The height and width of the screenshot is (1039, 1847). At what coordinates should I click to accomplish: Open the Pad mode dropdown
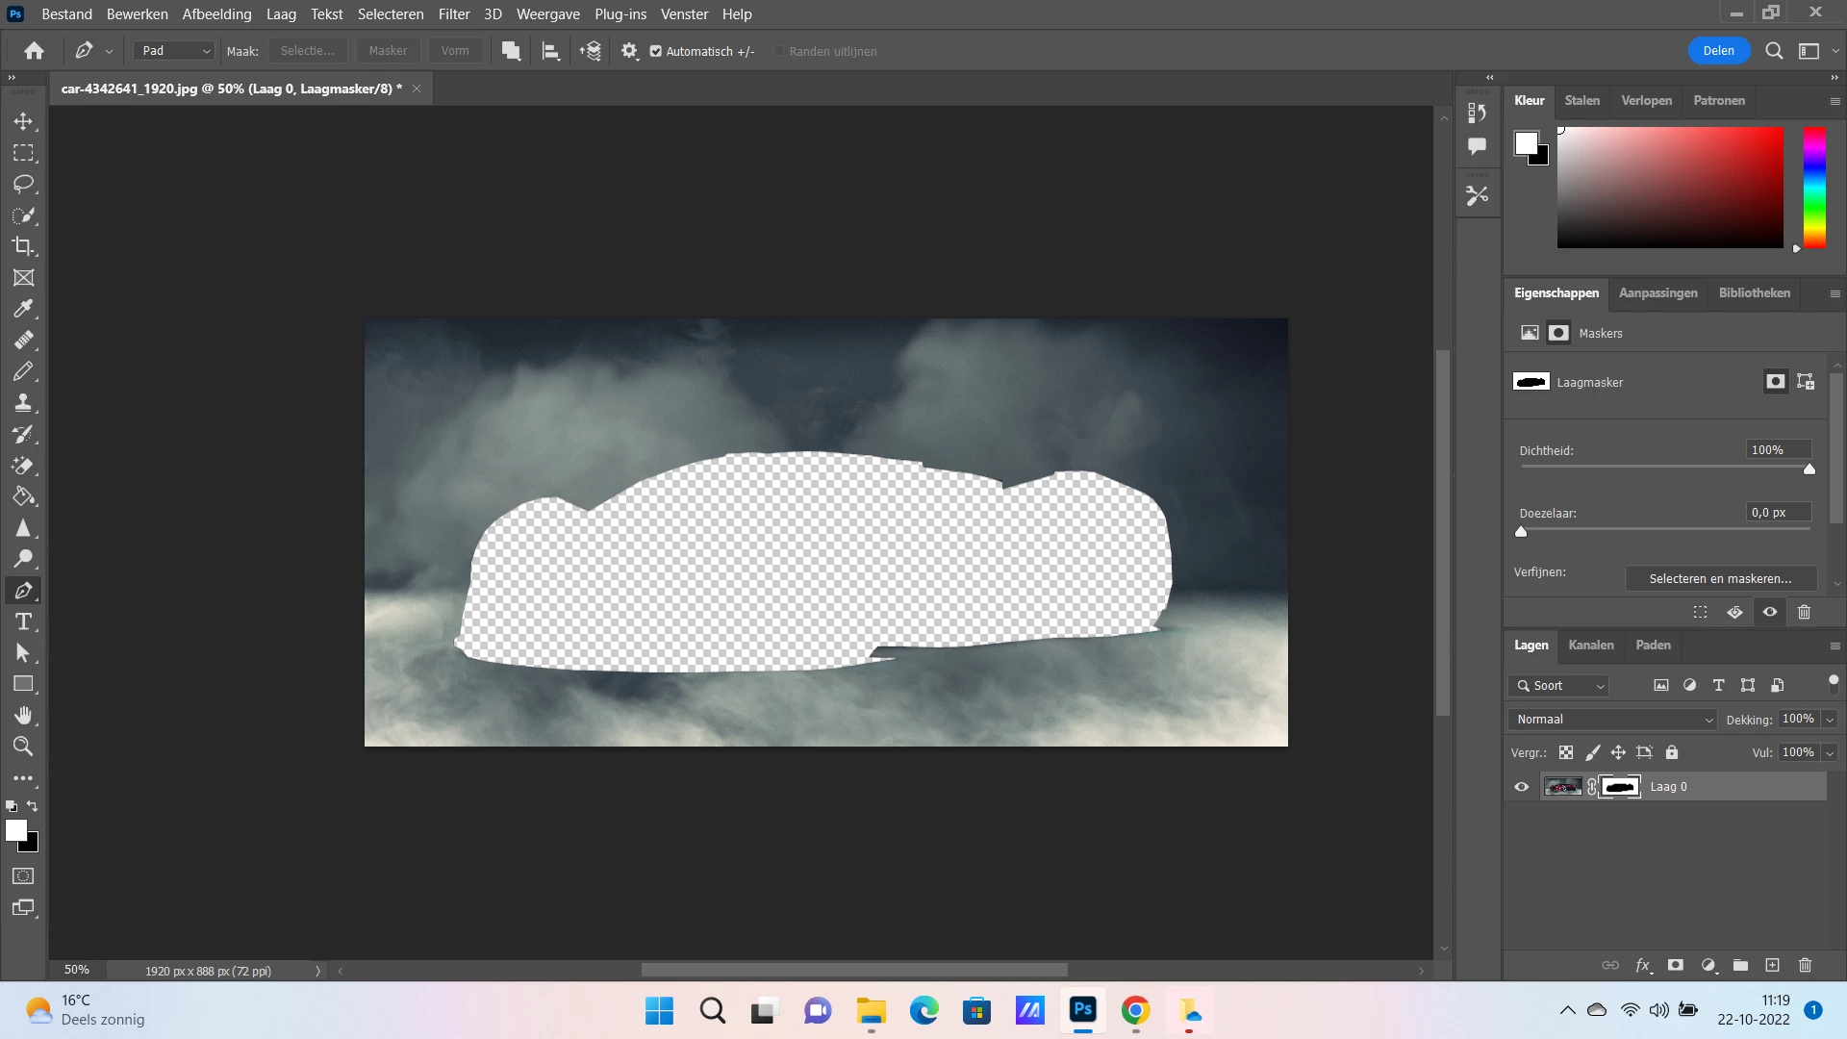(x=174, y=51)
